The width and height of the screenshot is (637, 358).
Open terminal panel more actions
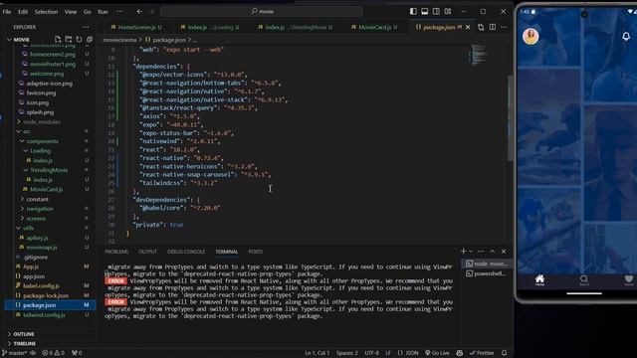point(481,252)
